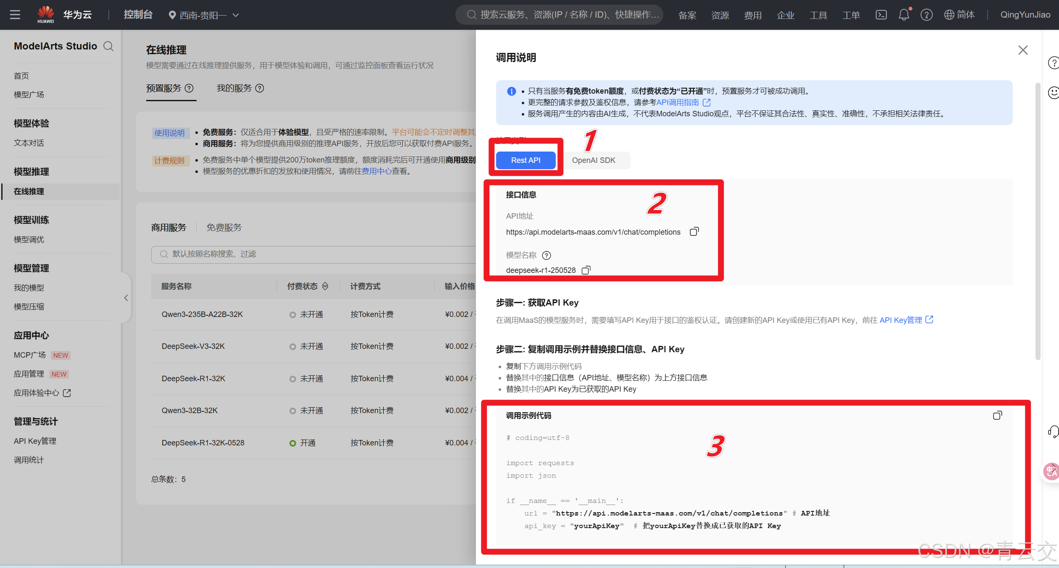
Task: Click the service name search filter field
Action: (x=314, y=254)
